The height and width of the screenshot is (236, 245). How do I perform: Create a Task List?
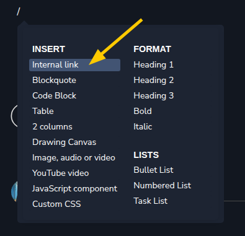tap(151, 201)
